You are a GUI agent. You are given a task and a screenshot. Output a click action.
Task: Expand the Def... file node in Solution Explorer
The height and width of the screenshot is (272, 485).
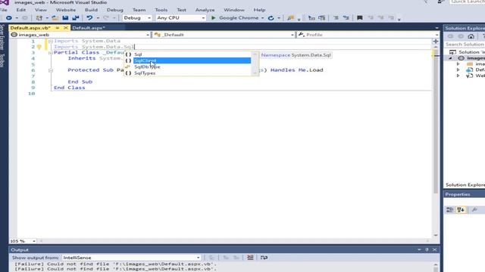coord(458,70)
